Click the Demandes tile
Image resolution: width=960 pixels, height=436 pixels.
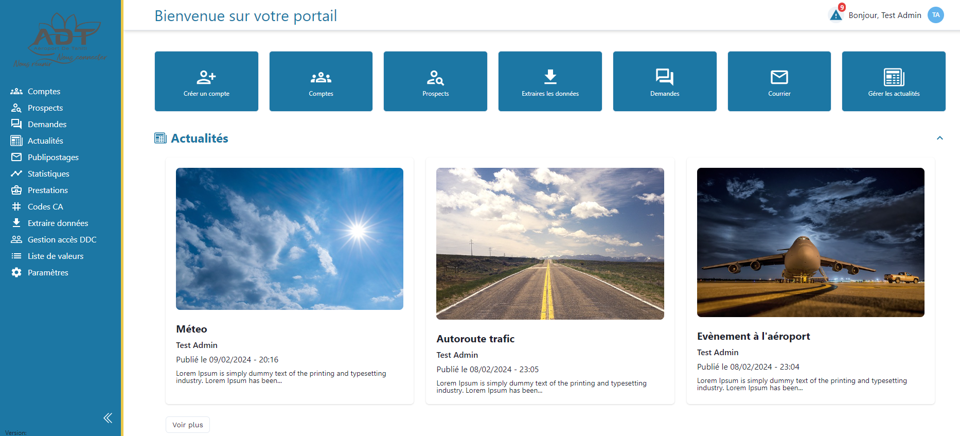coord(665,81)
